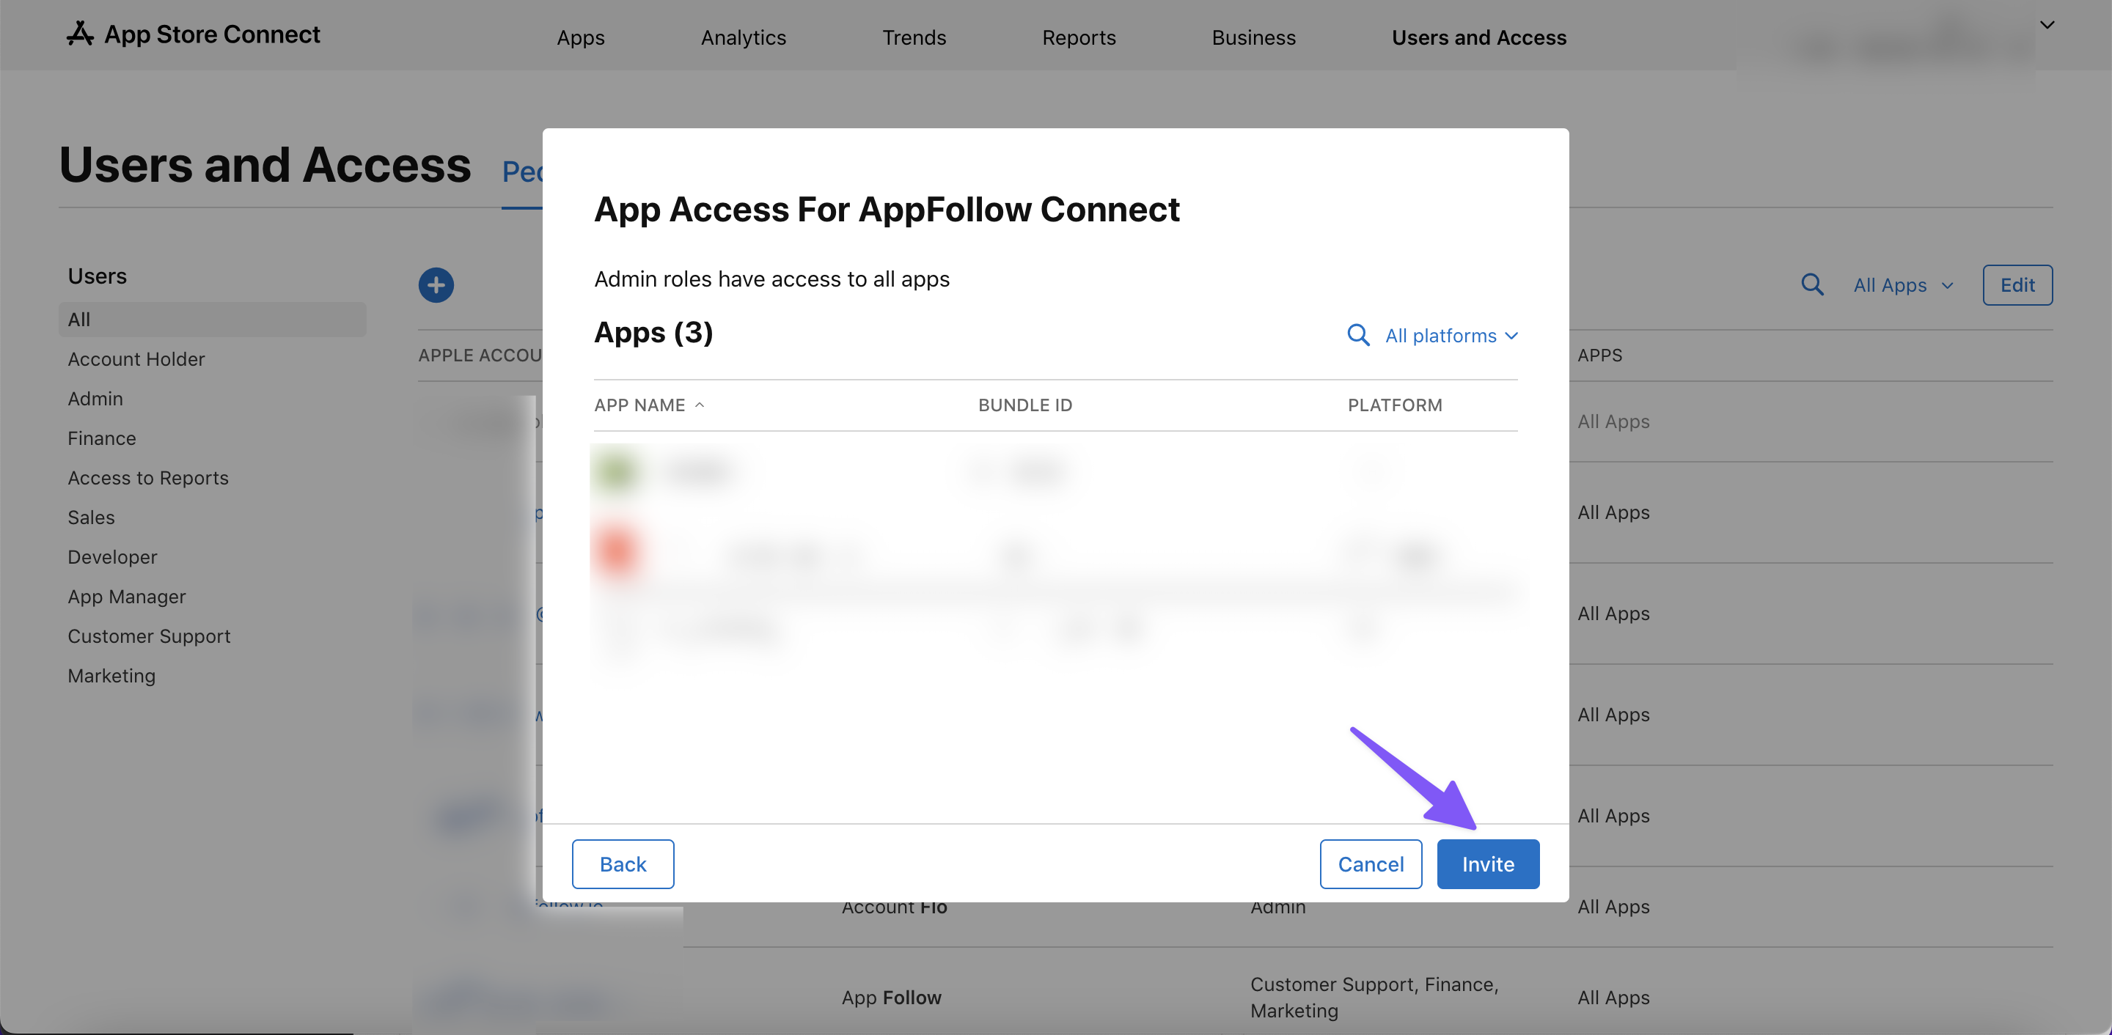The height and width of the screenshot is (1035, 2112).
Task: Open the Trends menu item
Action: click(x=913, y=37)
